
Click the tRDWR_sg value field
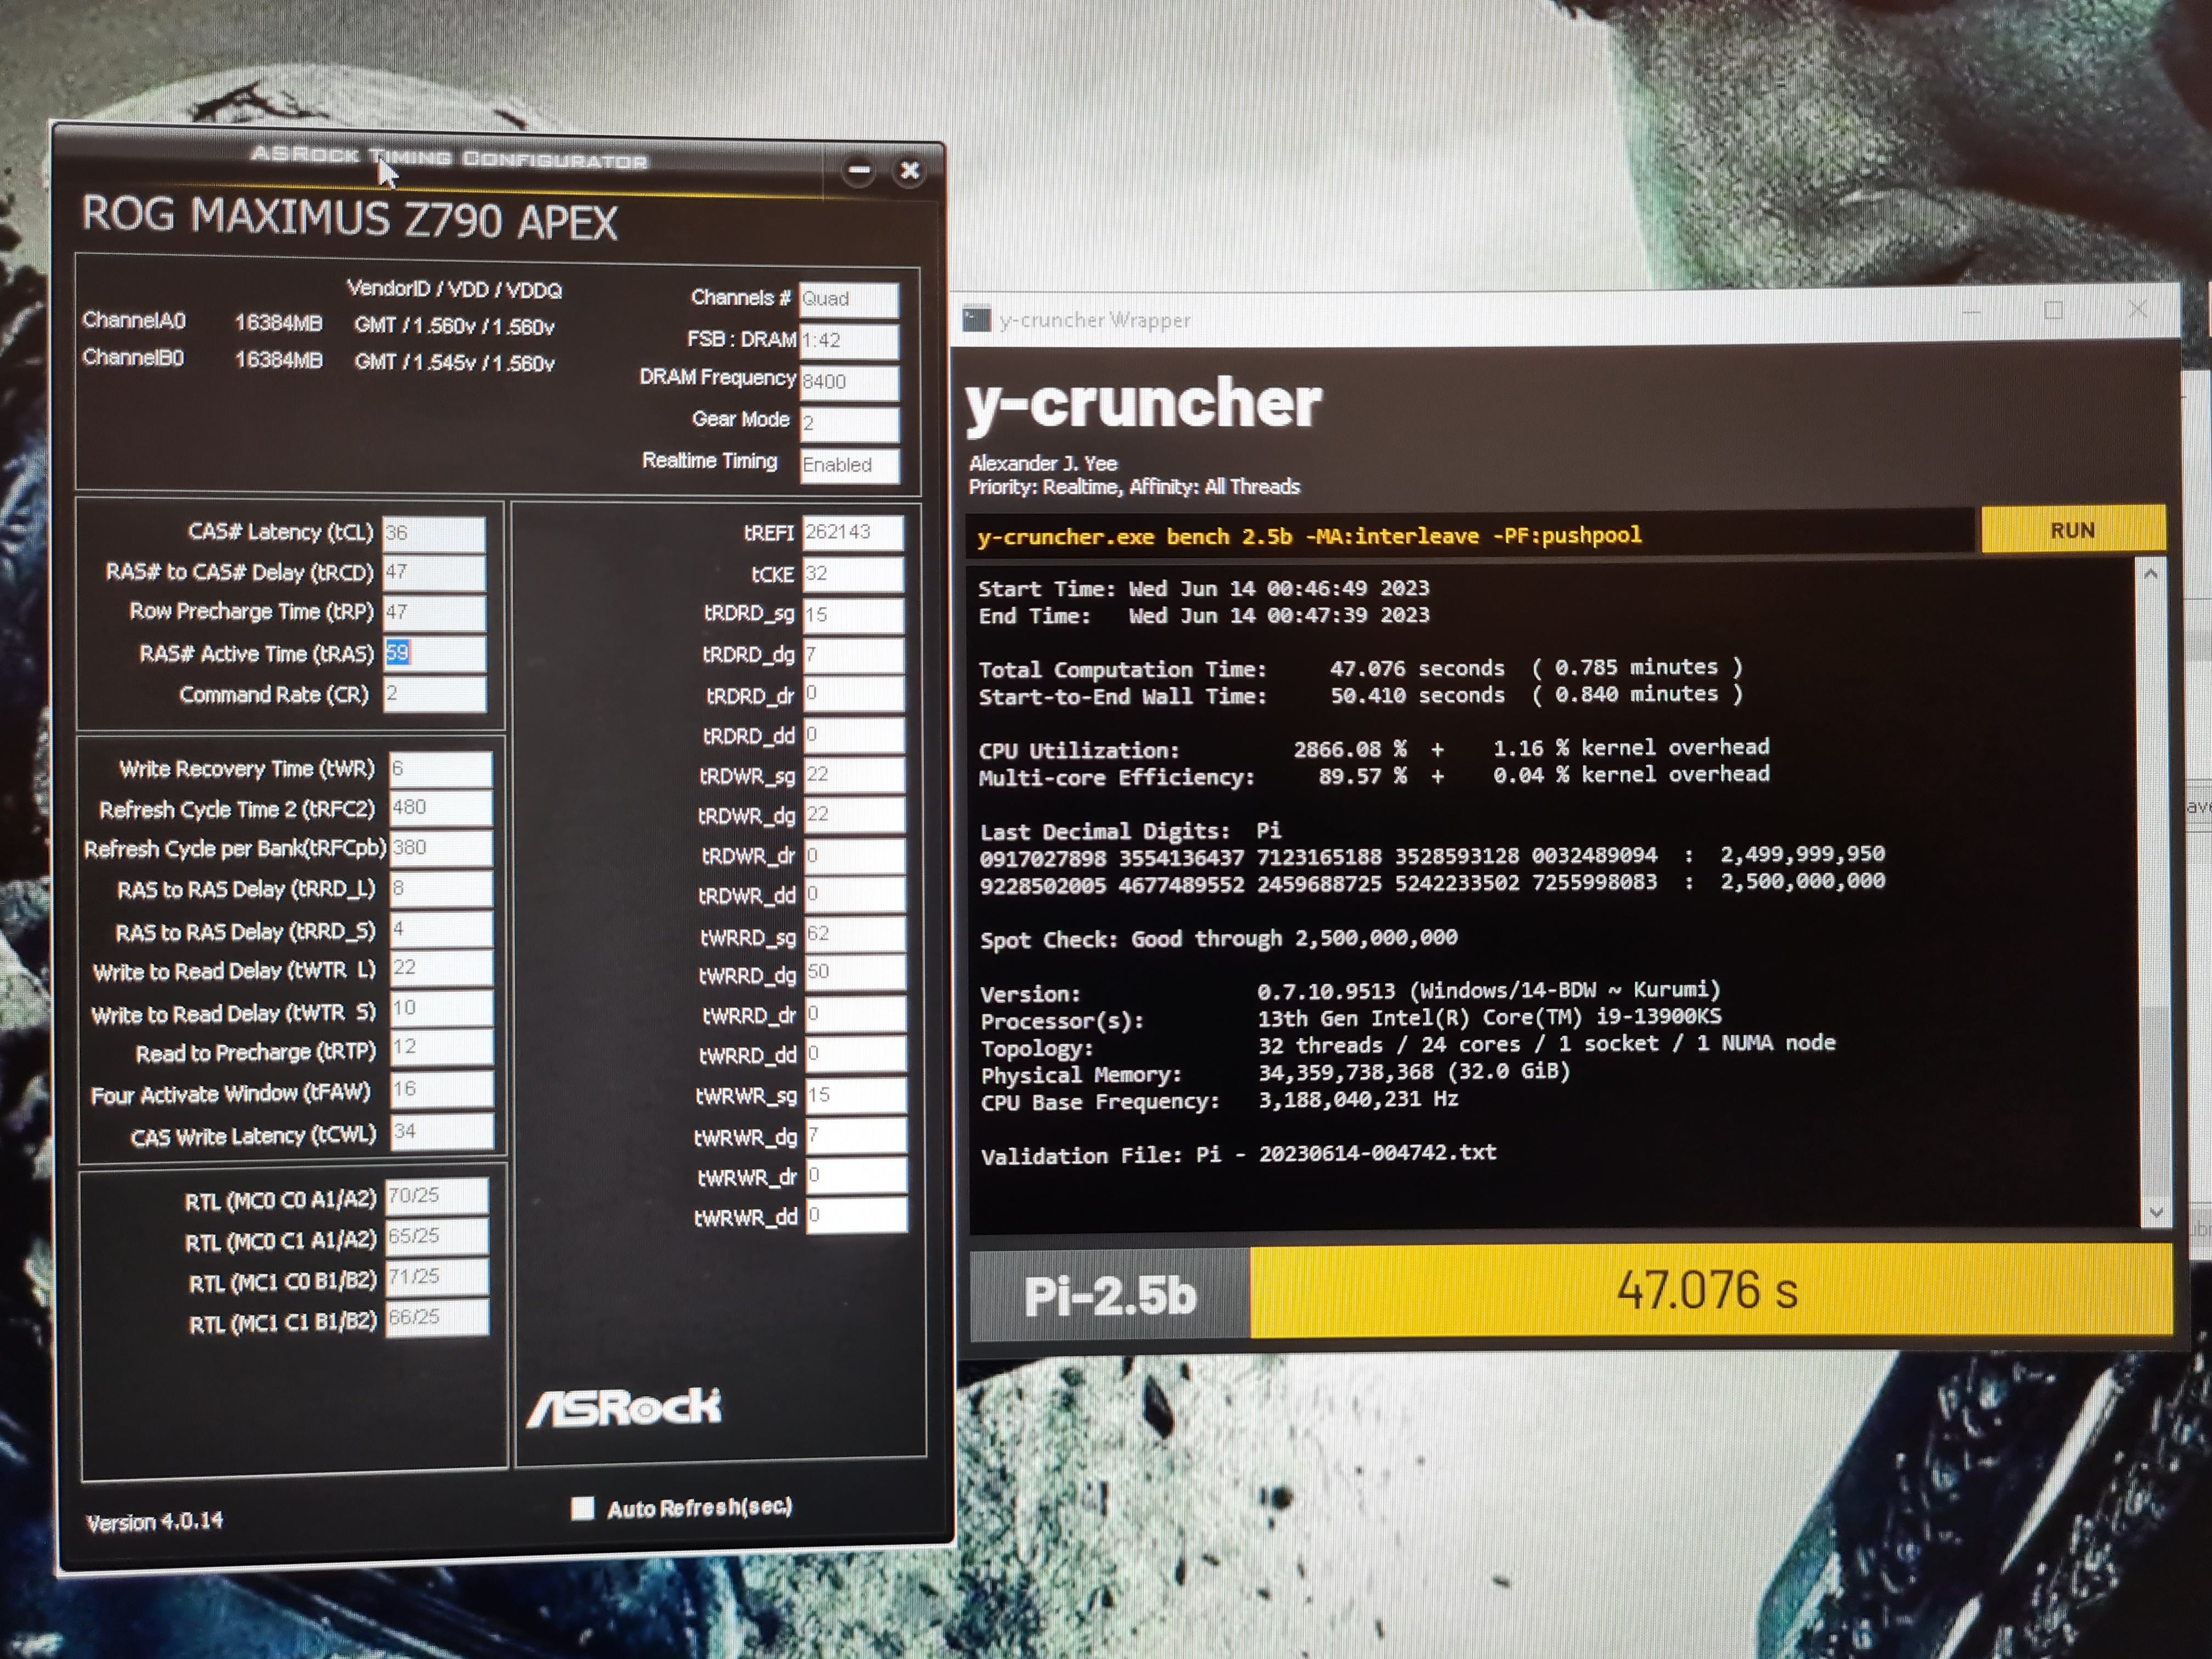854,775
